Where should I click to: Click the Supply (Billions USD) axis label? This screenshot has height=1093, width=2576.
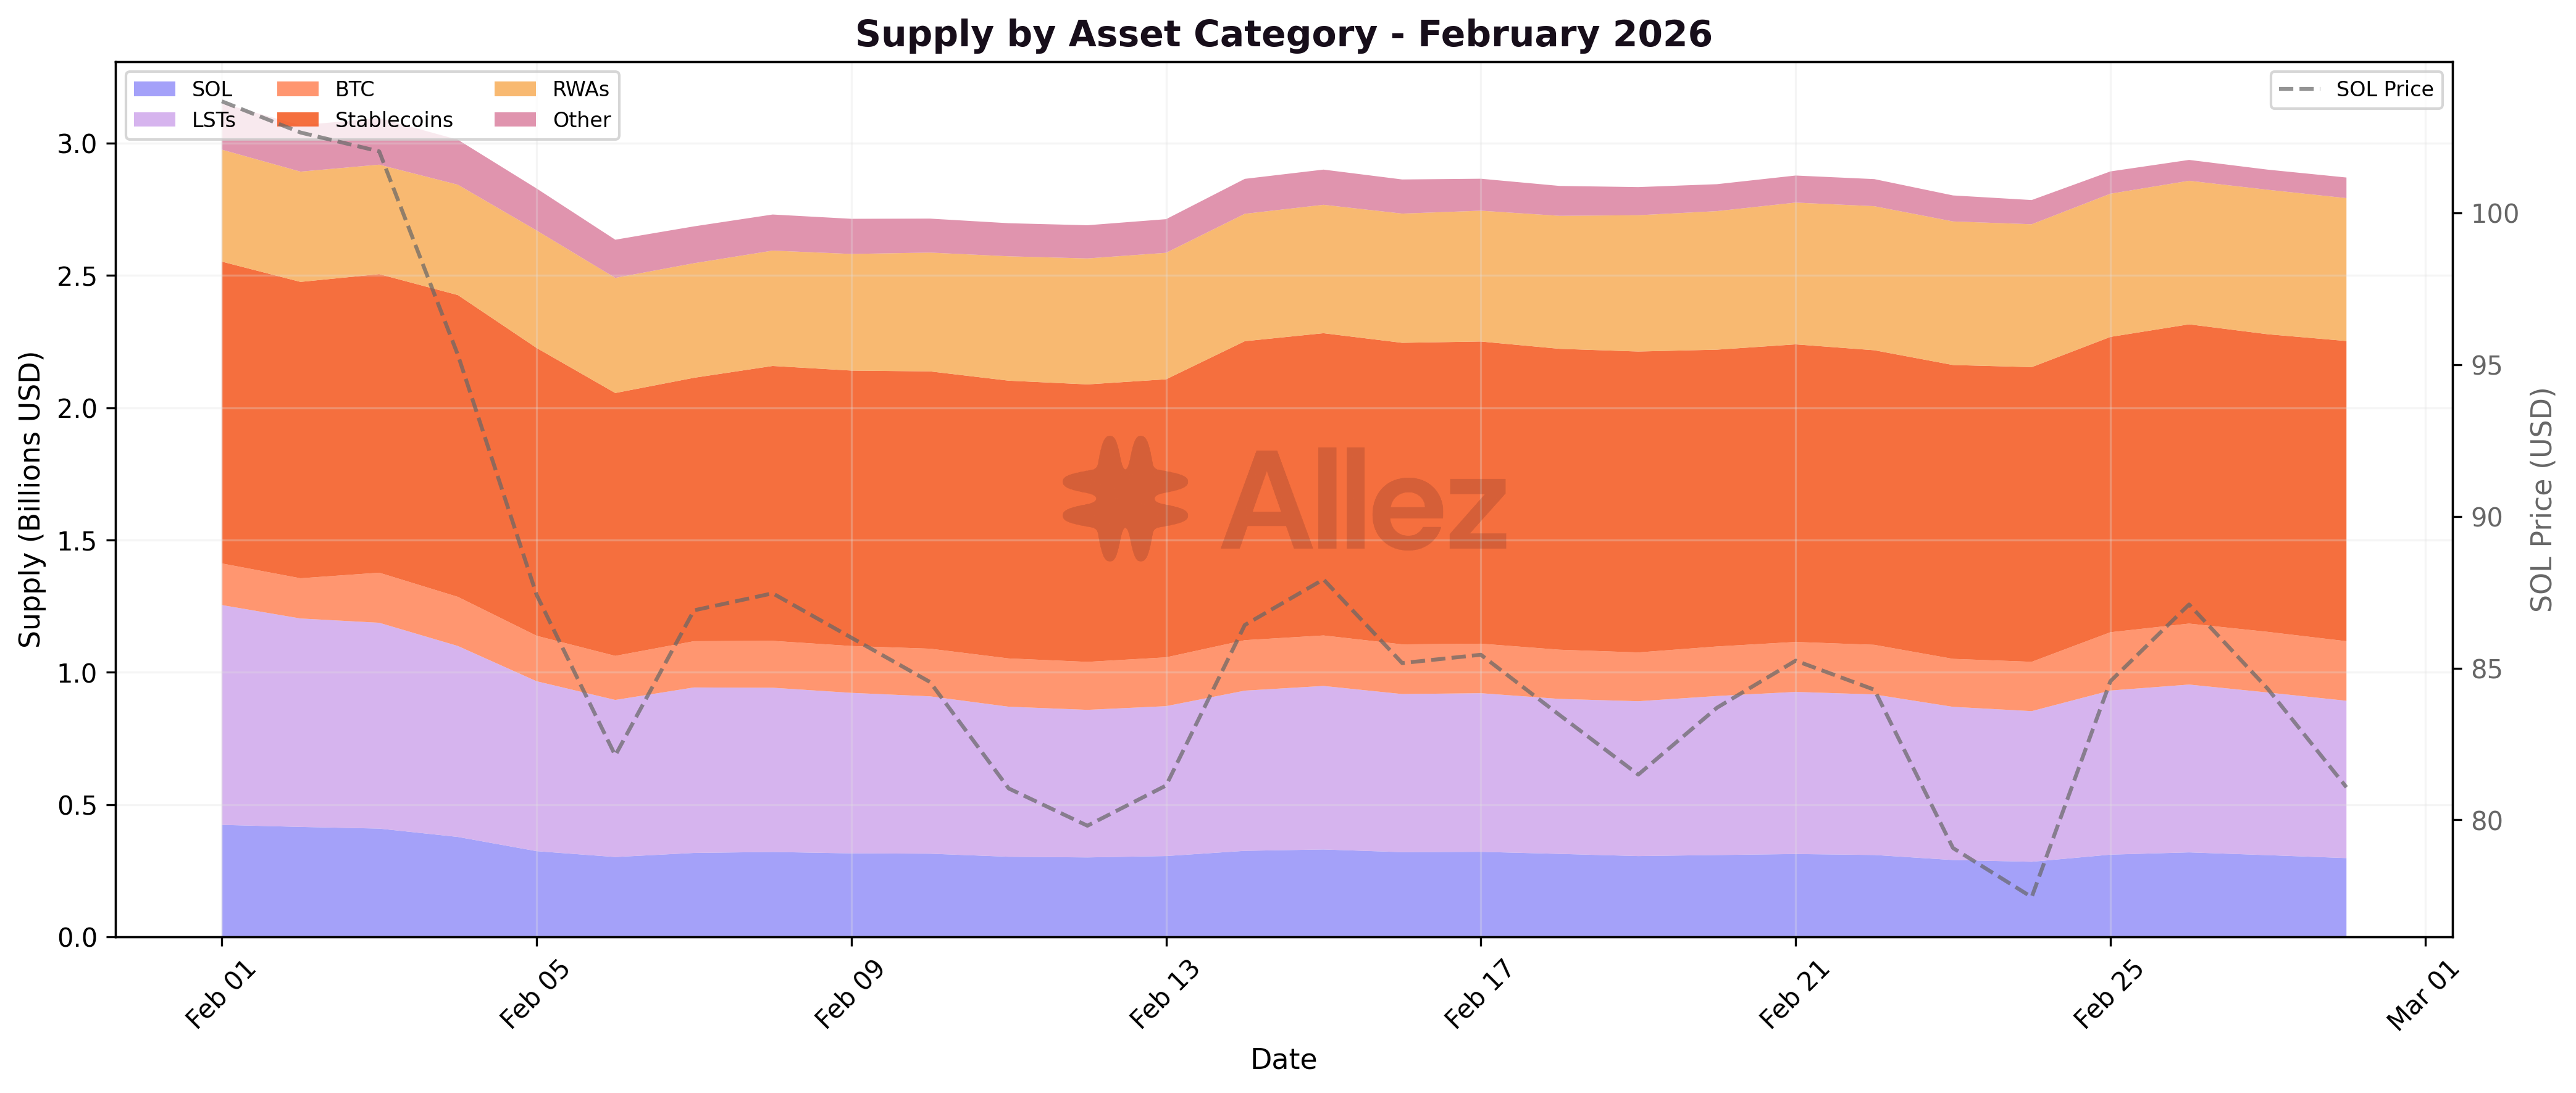[31, 499]
